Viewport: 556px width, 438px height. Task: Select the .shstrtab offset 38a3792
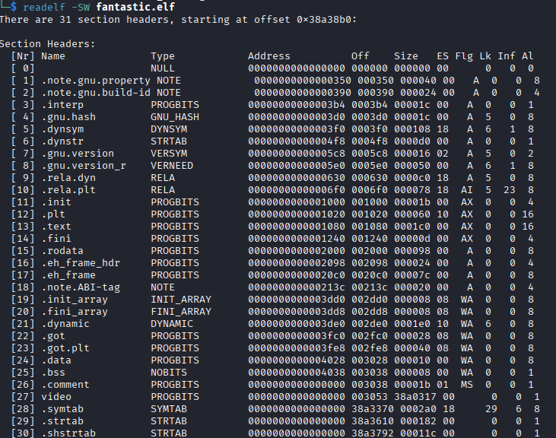point(373,433)
